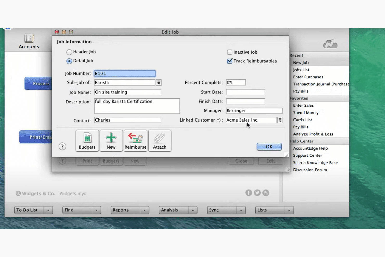385x257 pixels.
Task: Open Jobs List from the Recent panel
Action: (x=301, y=70)
